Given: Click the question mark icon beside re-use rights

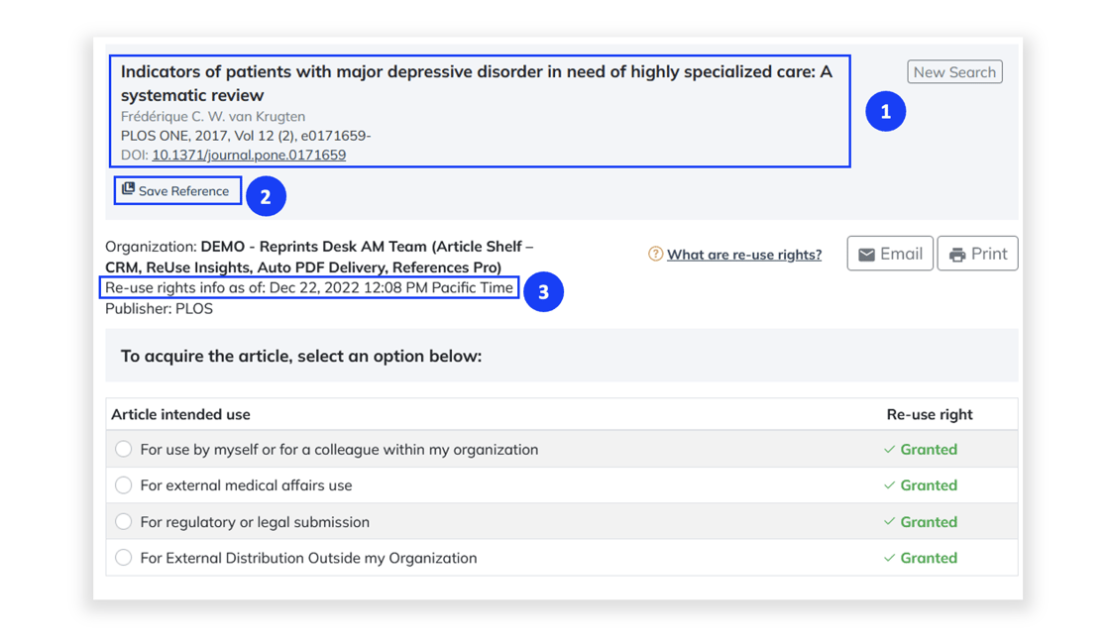Looking at the screenshot, I should coord(656,255).
